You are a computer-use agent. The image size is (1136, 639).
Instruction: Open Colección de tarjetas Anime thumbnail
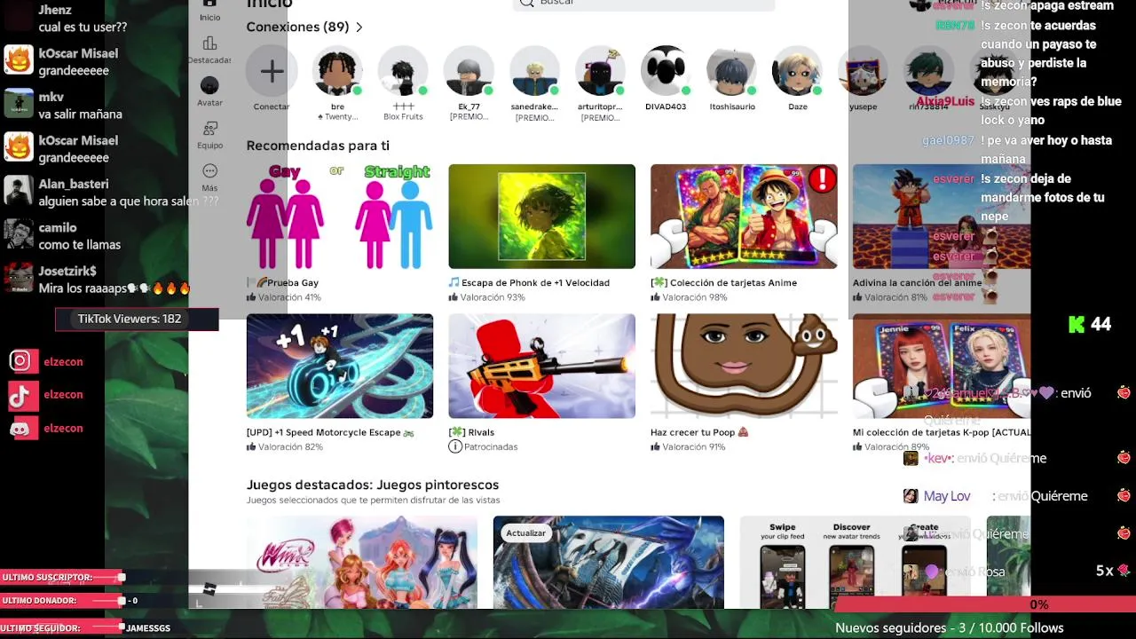(744, 216)
